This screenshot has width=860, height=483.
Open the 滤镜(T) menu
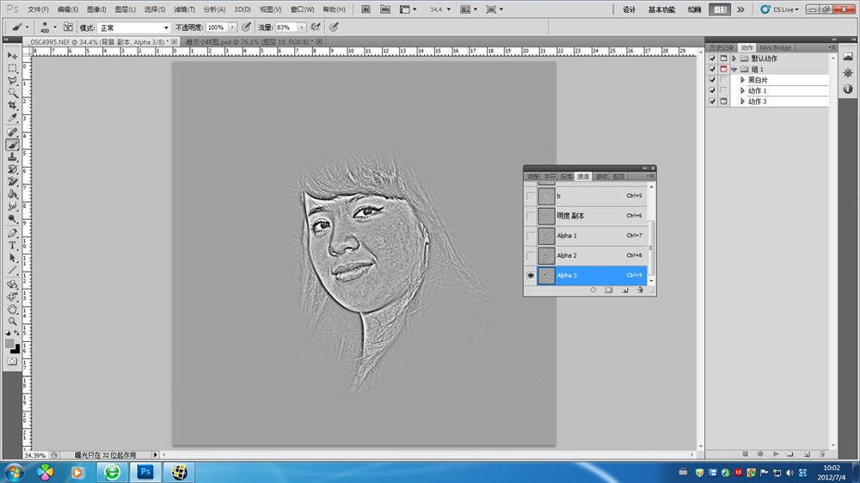click(185, 9)
